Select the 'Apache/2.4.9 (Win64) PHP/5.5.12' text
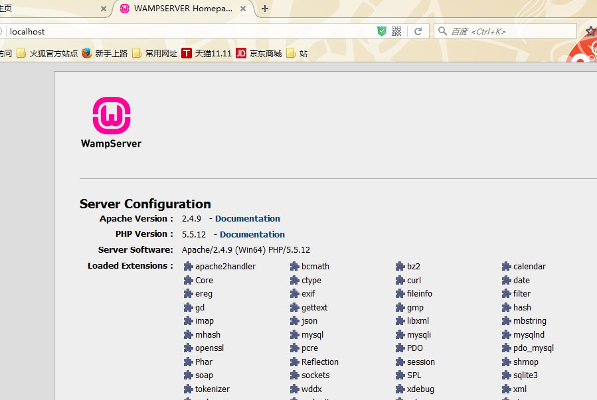 246,250
